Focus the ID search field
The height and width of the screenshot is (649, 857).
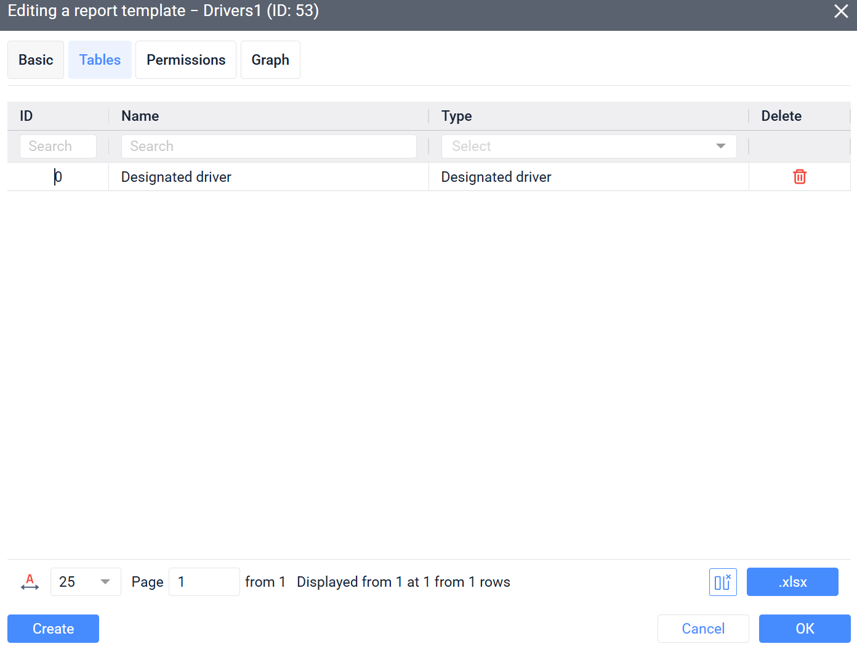(x=58, y=146)
